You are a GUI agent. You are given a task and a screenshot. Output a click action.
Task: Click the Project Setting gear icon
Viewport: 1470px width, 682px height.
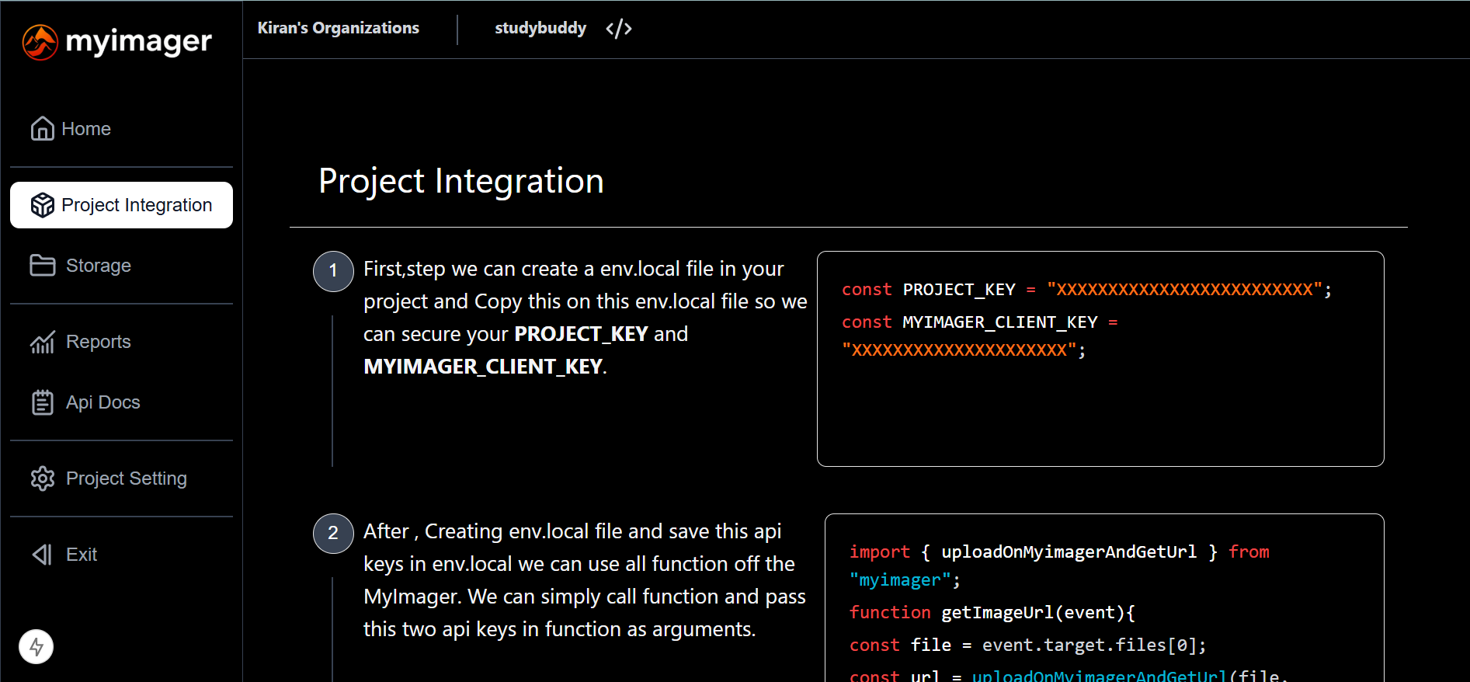(x=42, y=478)
